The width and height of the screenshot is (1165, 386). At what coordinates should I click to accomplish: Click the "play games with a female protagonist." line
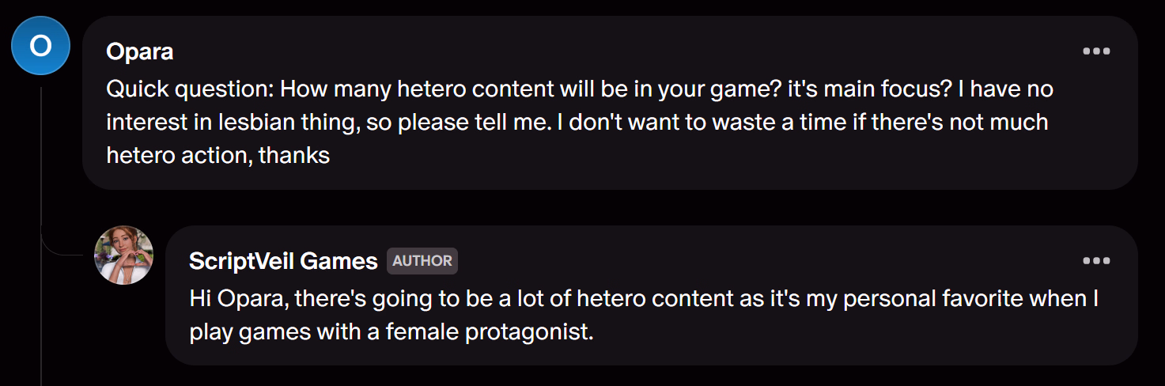click(x=391, y=332)
